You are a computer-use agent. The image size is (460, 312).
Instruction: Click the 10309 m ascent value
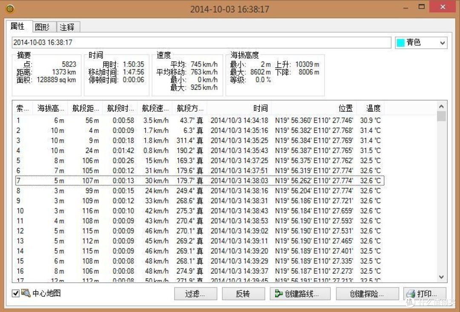(x=307, y=64)
